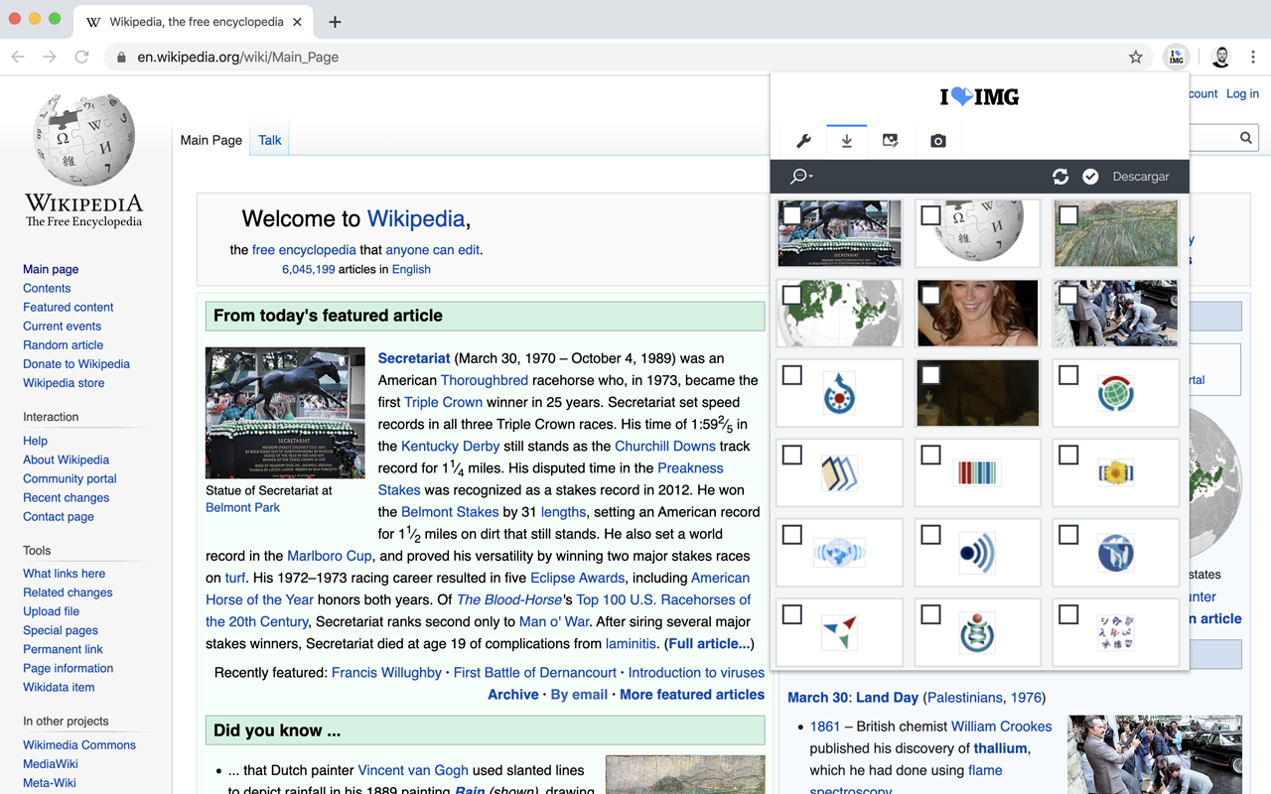Open a new browser tab
The image size is (1271, 794).
[335, 22]
